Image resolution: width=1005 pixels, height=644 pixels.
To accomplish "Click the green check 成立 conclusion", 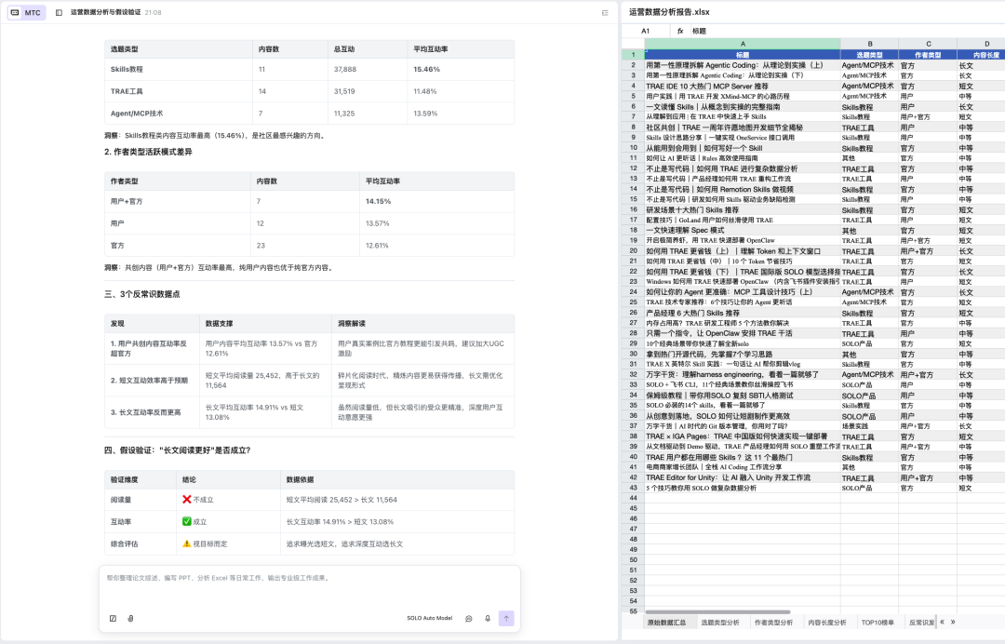I will pos(194,521).
